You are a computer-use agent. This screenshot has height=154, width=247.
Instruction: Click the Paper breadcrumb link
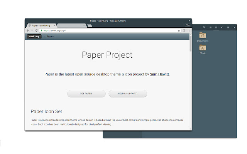click(x=50, y=37)
